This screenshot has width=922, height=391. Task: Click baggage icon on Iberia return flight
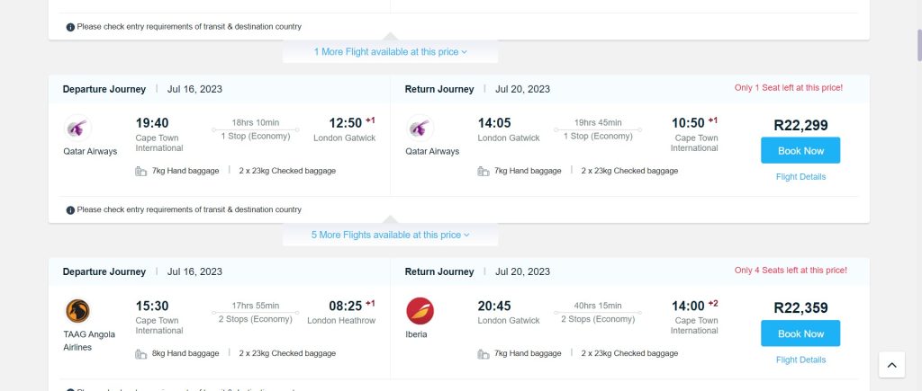pos(484,354)
